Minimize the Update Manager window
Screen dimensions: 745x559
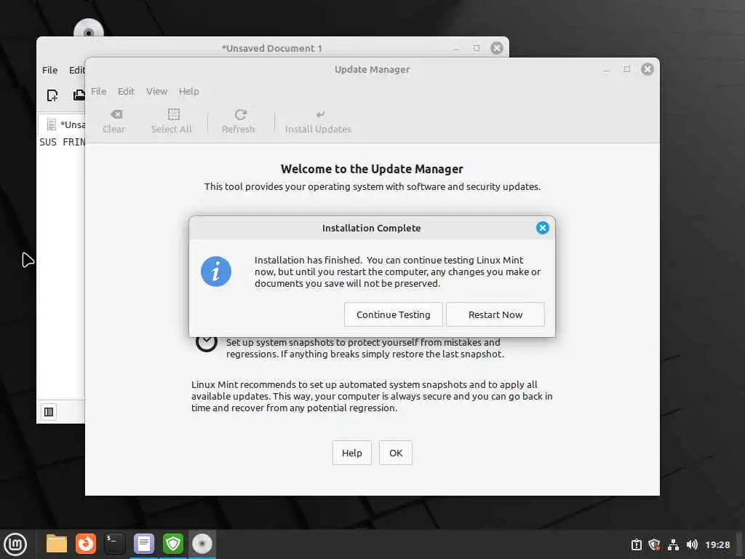[x=607, y=71]
